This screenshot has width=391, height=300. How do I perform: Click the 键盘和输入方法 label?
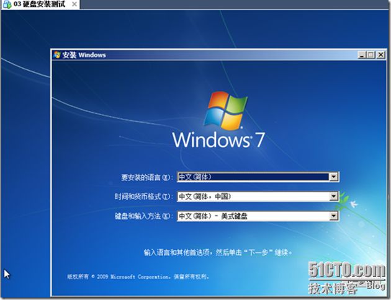tap(143, 216)
